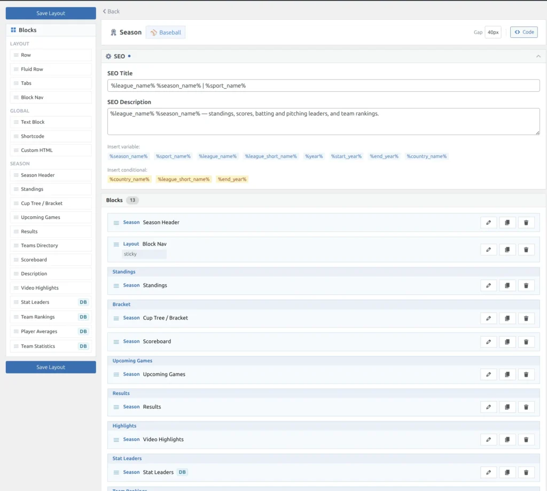Click the bottom Save Layout button
This screenshot has height=491, width=547.
(51, 367)
